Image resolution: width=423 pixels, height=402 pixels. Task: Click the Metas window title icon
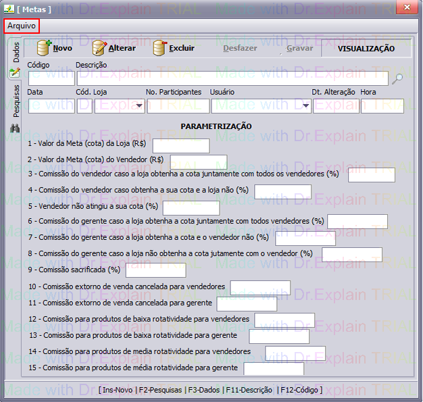pyautogui.click(x=8, y=7)
